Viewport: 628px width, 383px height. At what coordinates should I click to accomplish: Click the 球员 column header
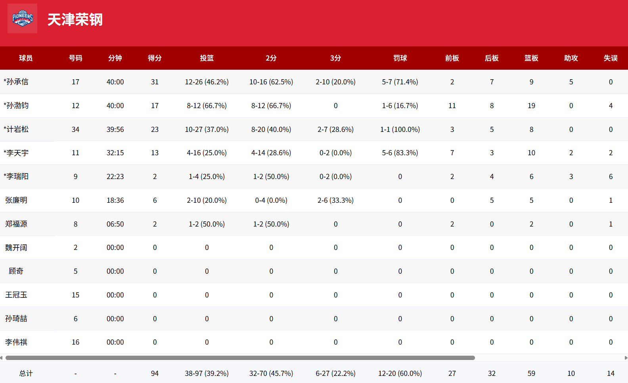click(26, 58)
